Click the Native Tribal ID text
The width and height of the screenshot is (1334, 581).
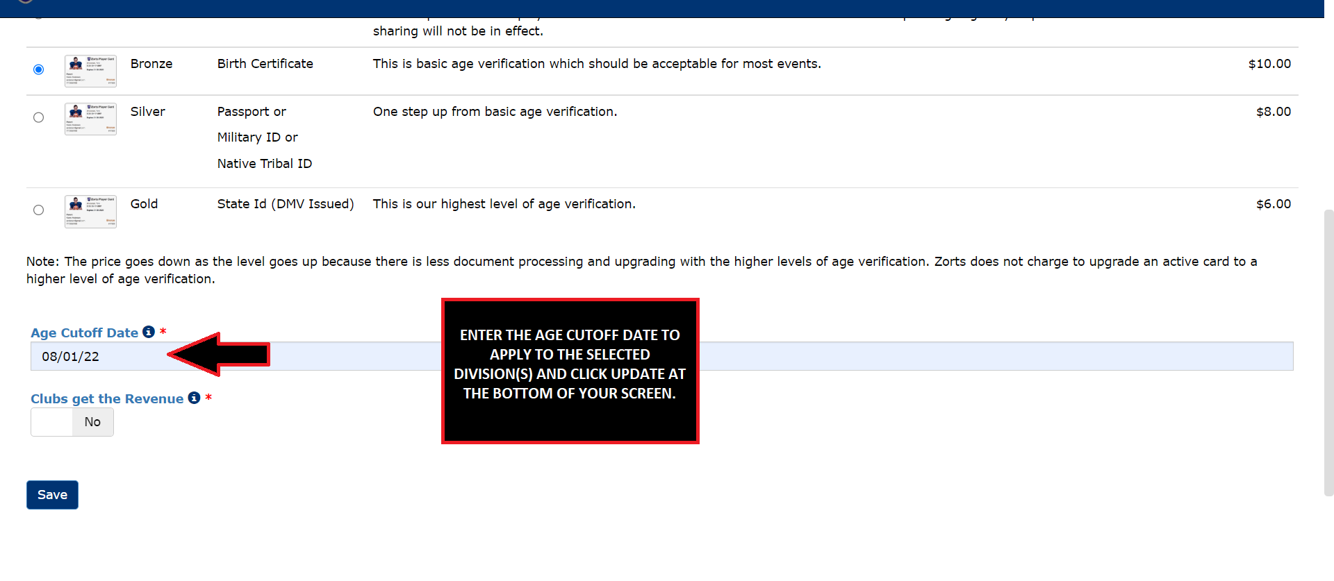pyautogui.click(x=265, y=164)
